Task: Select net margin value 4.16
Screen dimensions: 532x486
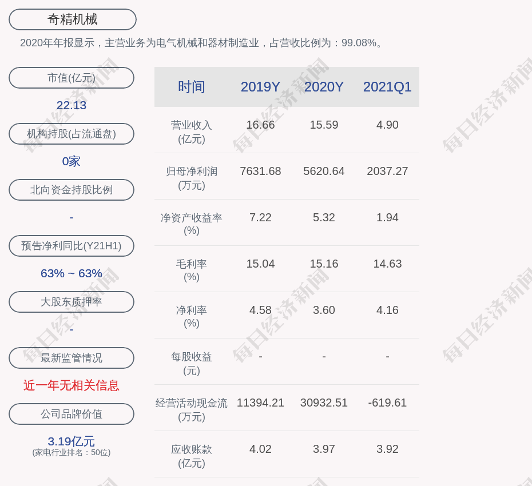Action: pyautogui.click(x=387, y=310)
